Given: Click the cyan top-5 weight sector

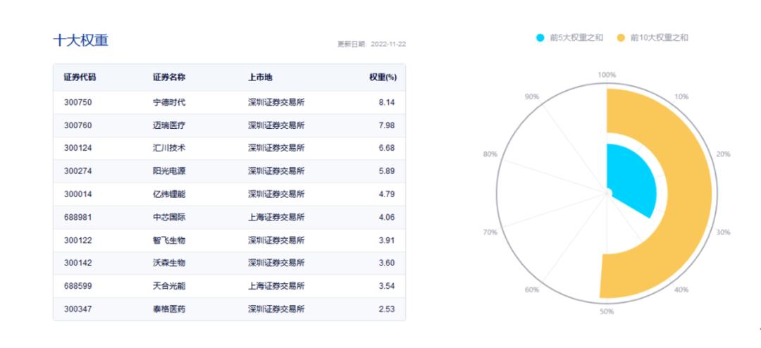Looking at the screenshot, I should pos(633,180).
